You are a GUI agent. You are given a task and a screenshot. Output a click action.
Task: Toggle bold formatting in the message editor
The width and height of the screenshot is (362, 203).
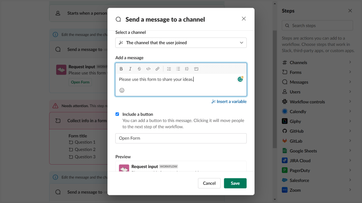(x=121, y=69)
